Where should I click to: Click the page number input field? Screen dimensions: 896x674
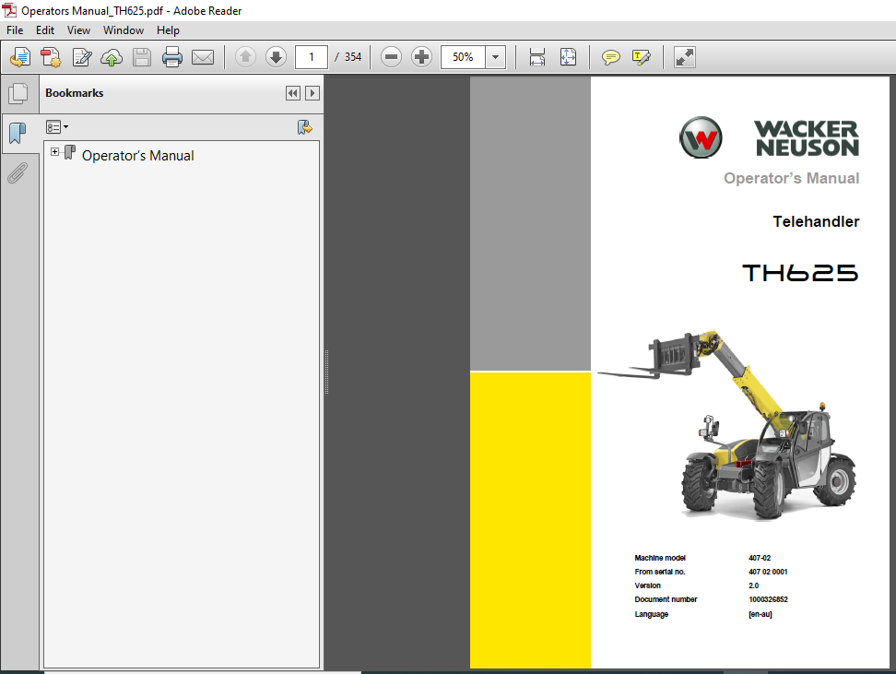pyautogui.click(x=312, y=57)
